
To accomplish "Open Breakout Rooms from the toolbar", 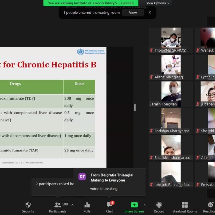I will point(185,205).
